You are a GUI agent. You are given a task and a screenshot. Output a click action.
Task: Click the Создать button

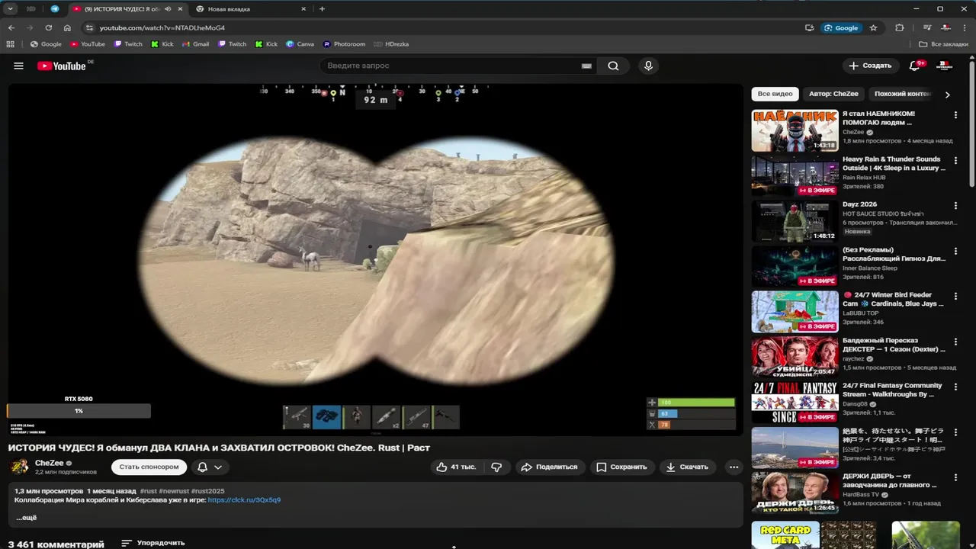tap(870, 66)
